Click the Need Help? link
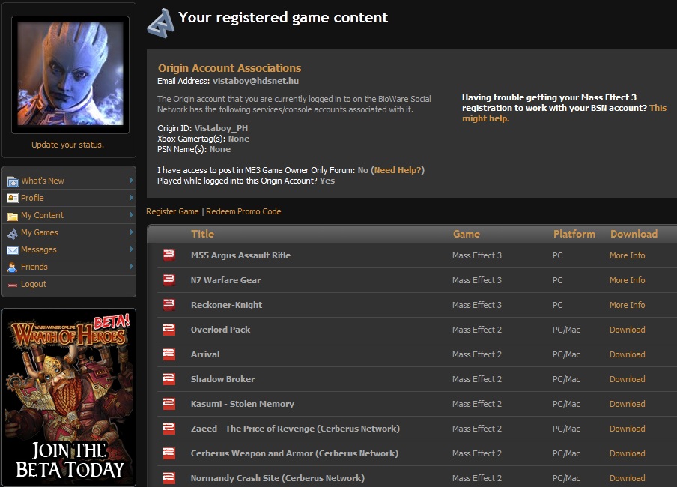The image size is (677, 487). (398, 170)
